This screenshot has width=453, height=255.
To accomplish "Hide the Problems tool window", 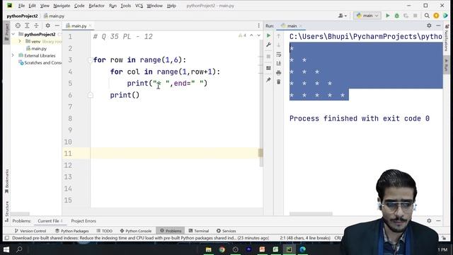I will coord(438,221).
